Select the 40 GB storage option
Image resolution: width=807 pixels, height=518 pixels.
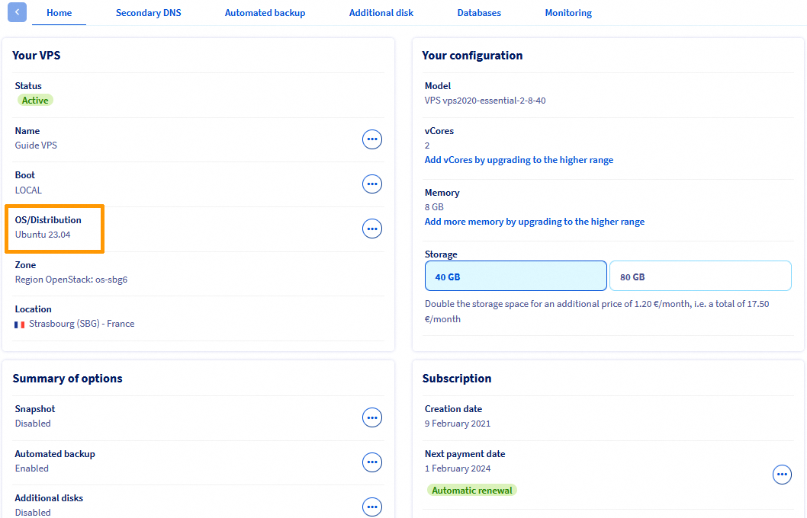tap(516, 275)
